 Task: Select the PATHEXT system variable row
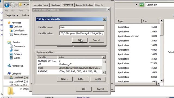(x=70, y=71)
